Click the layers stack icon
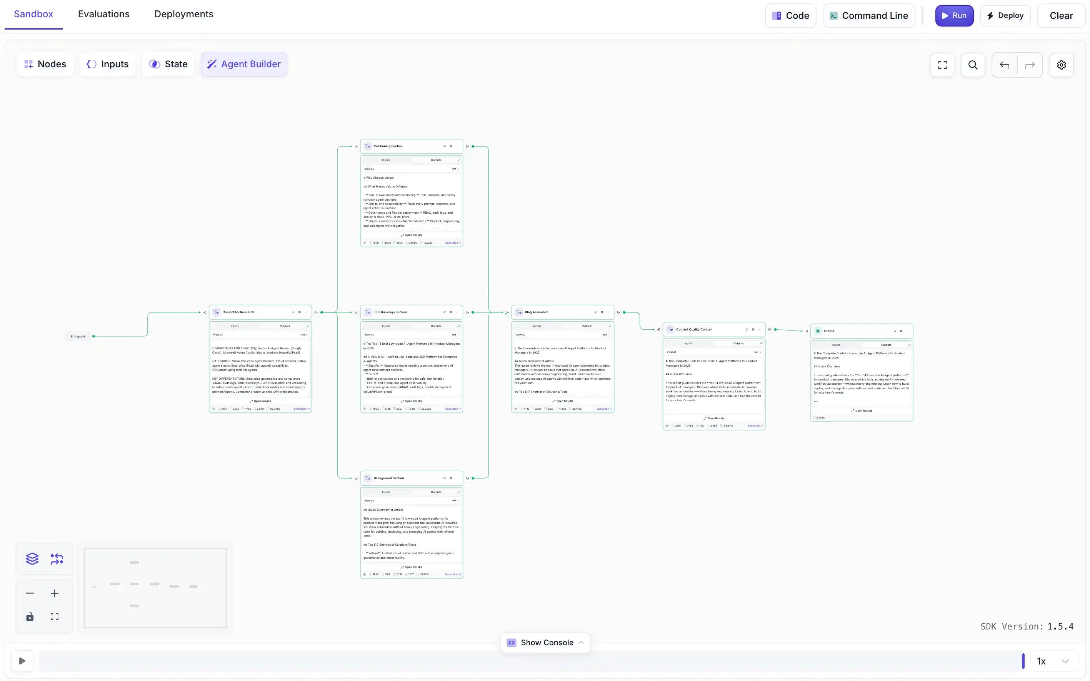 (x=32, y=559)
